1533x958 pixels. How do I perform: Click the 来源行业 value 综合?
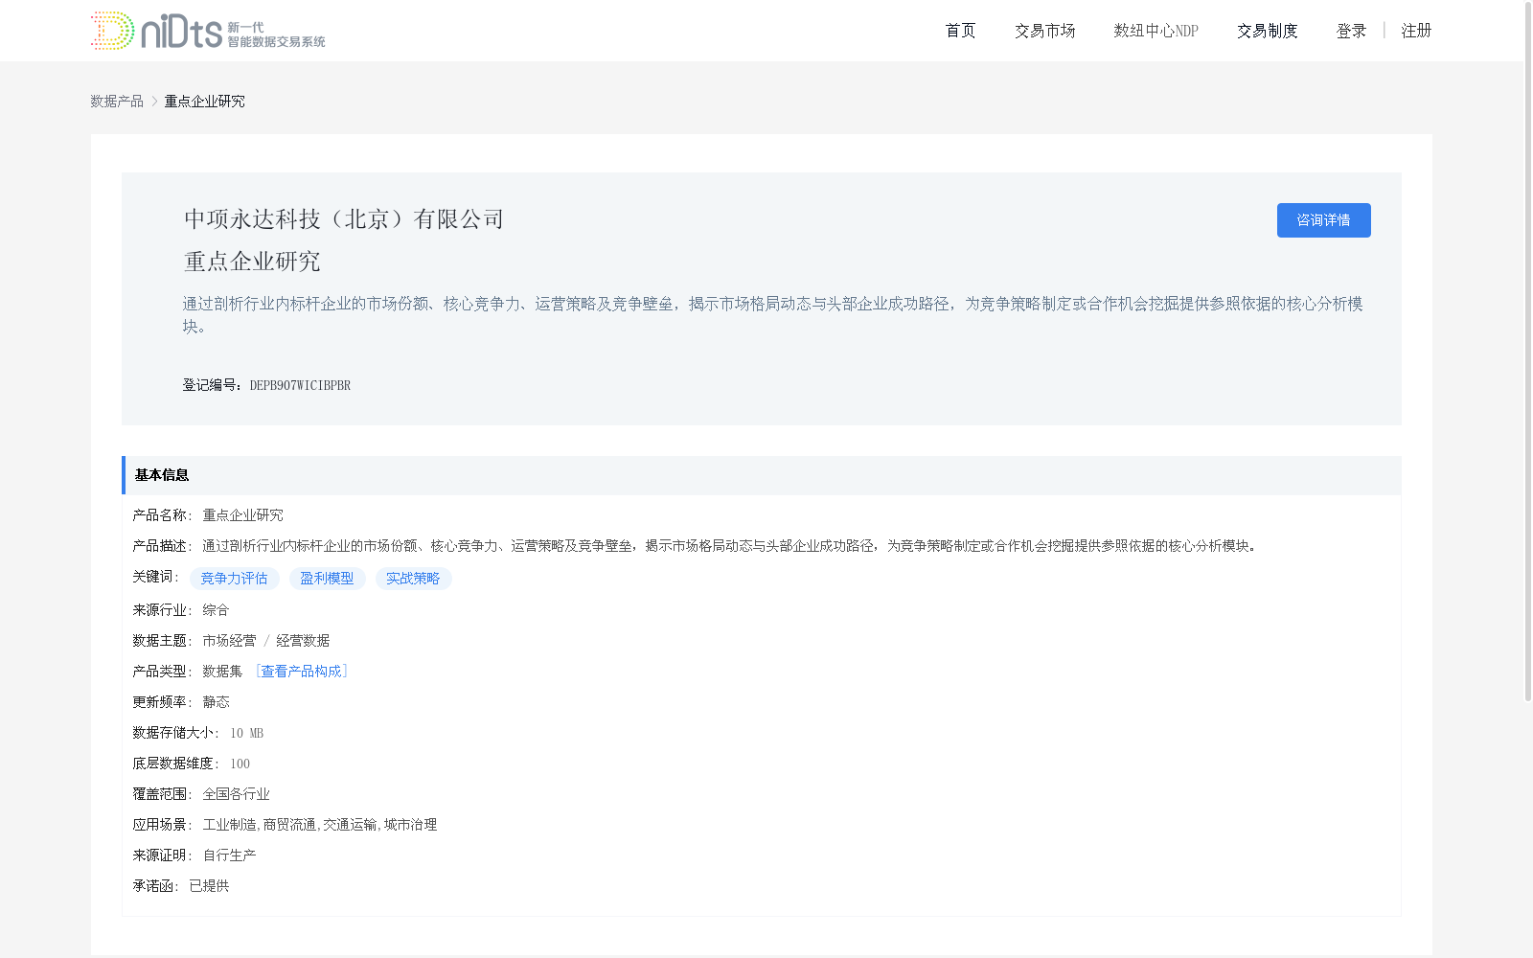(216, 610)
